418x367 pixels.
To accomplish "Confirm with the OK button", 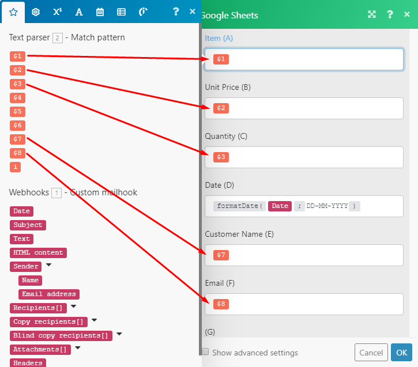I will (401, 353).
